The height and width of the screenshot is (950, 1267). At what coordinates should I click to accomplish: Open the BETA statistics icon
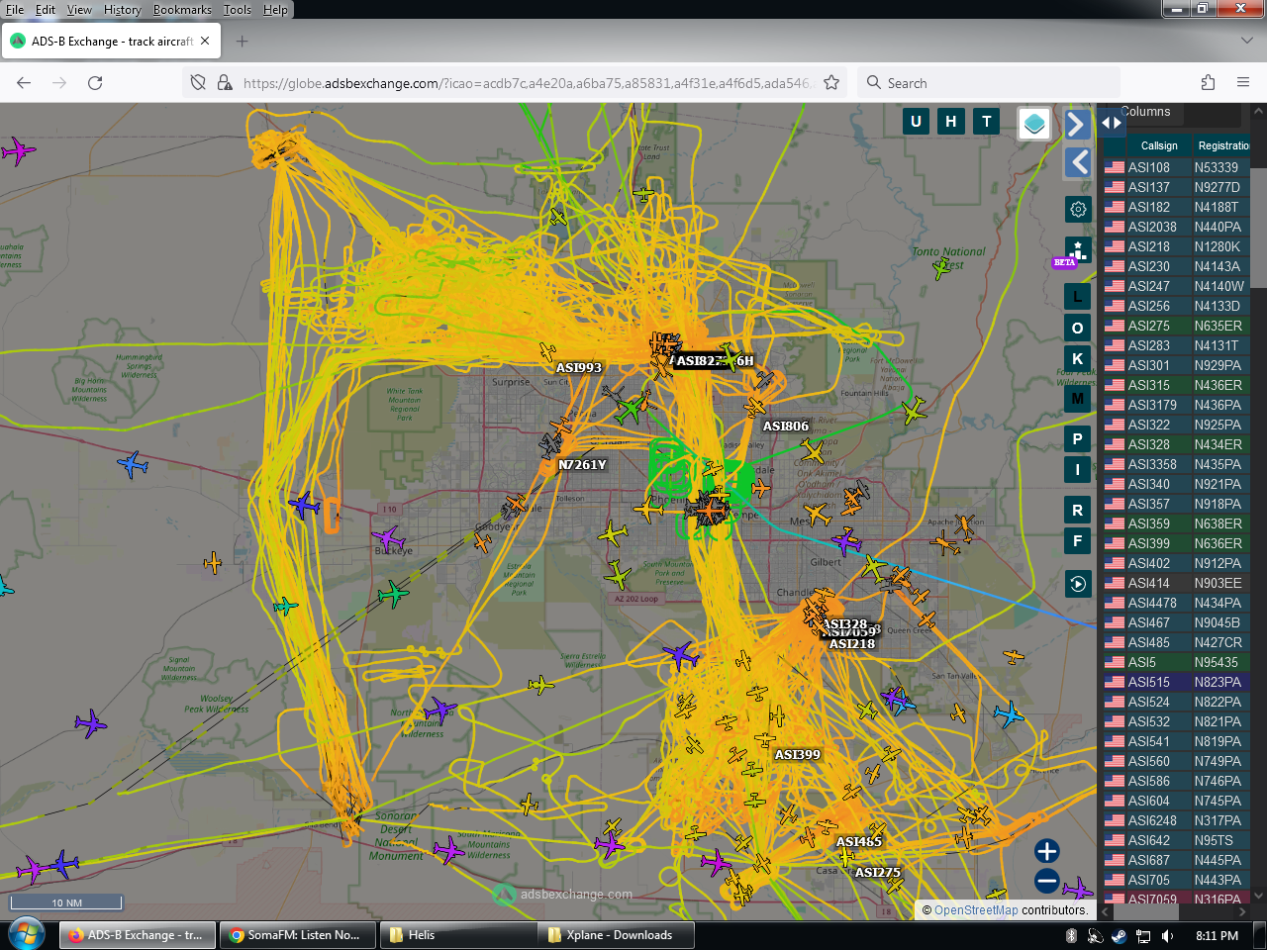[x=1078, y=249]
